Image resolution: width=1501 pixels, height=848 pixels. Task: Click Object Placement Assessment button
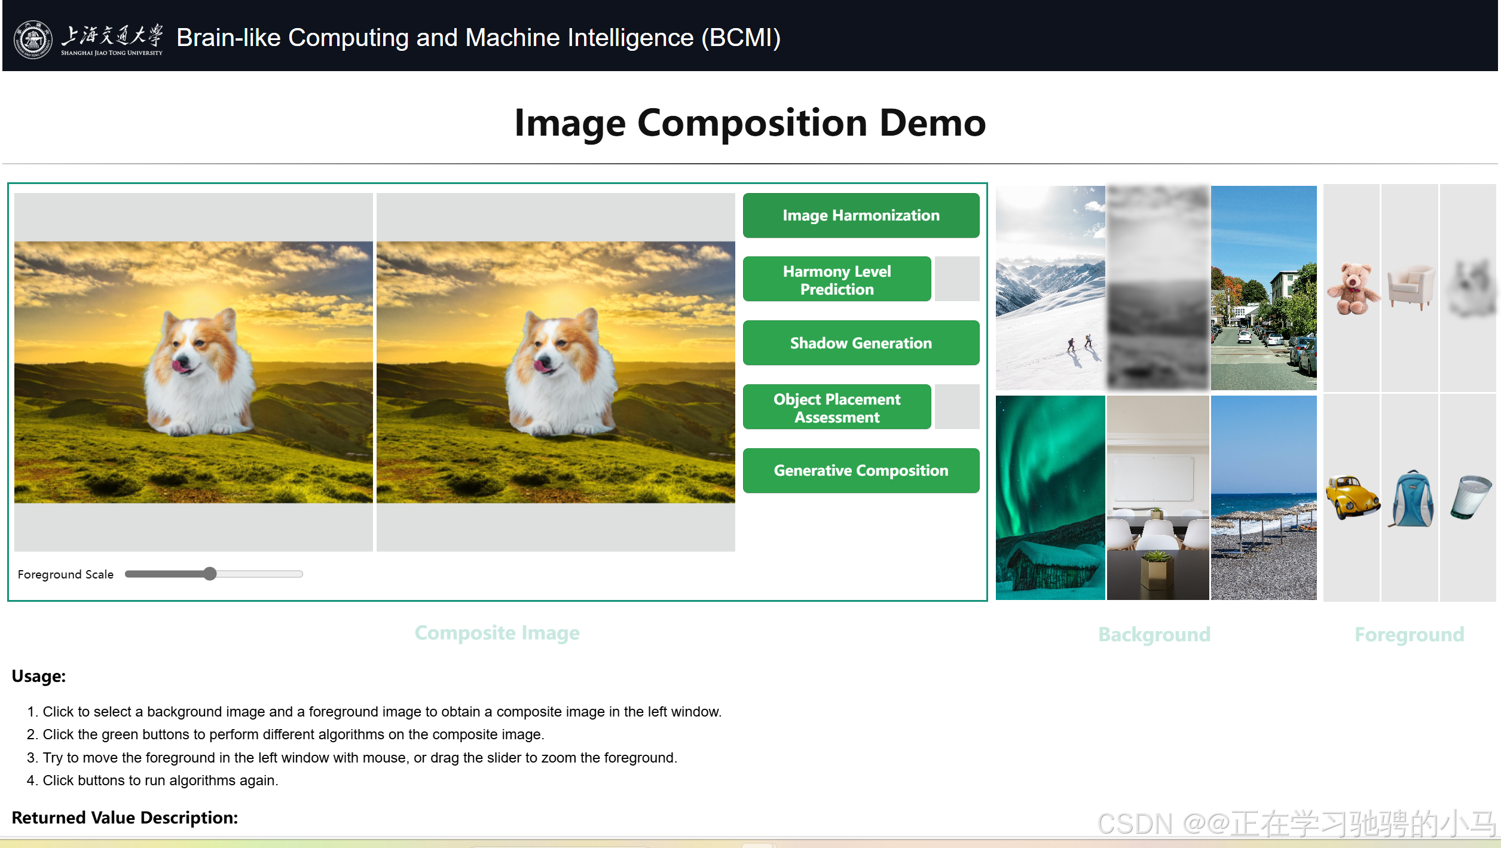pyautogui.click(x=836, y=408)
